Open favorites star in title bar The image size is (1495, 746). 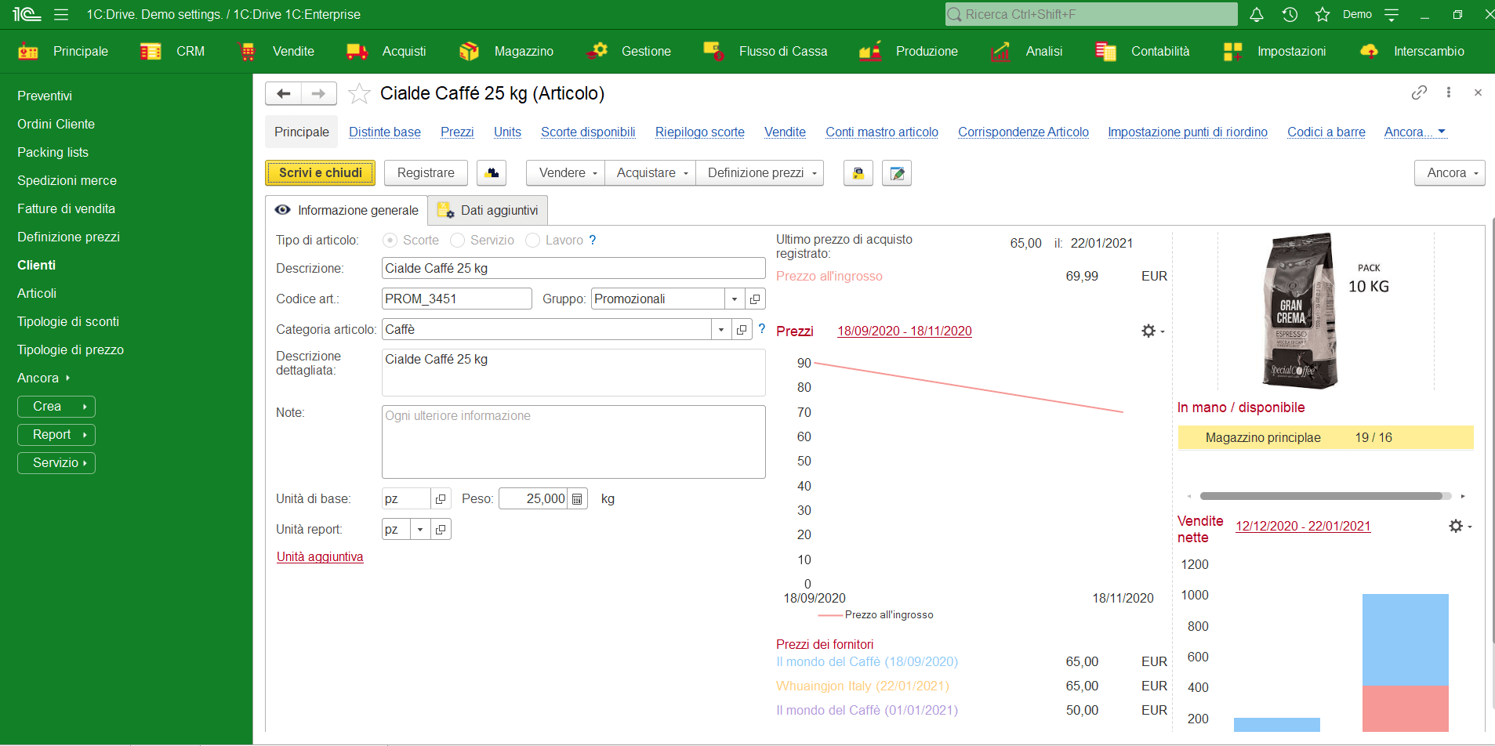pos(1323,14)
